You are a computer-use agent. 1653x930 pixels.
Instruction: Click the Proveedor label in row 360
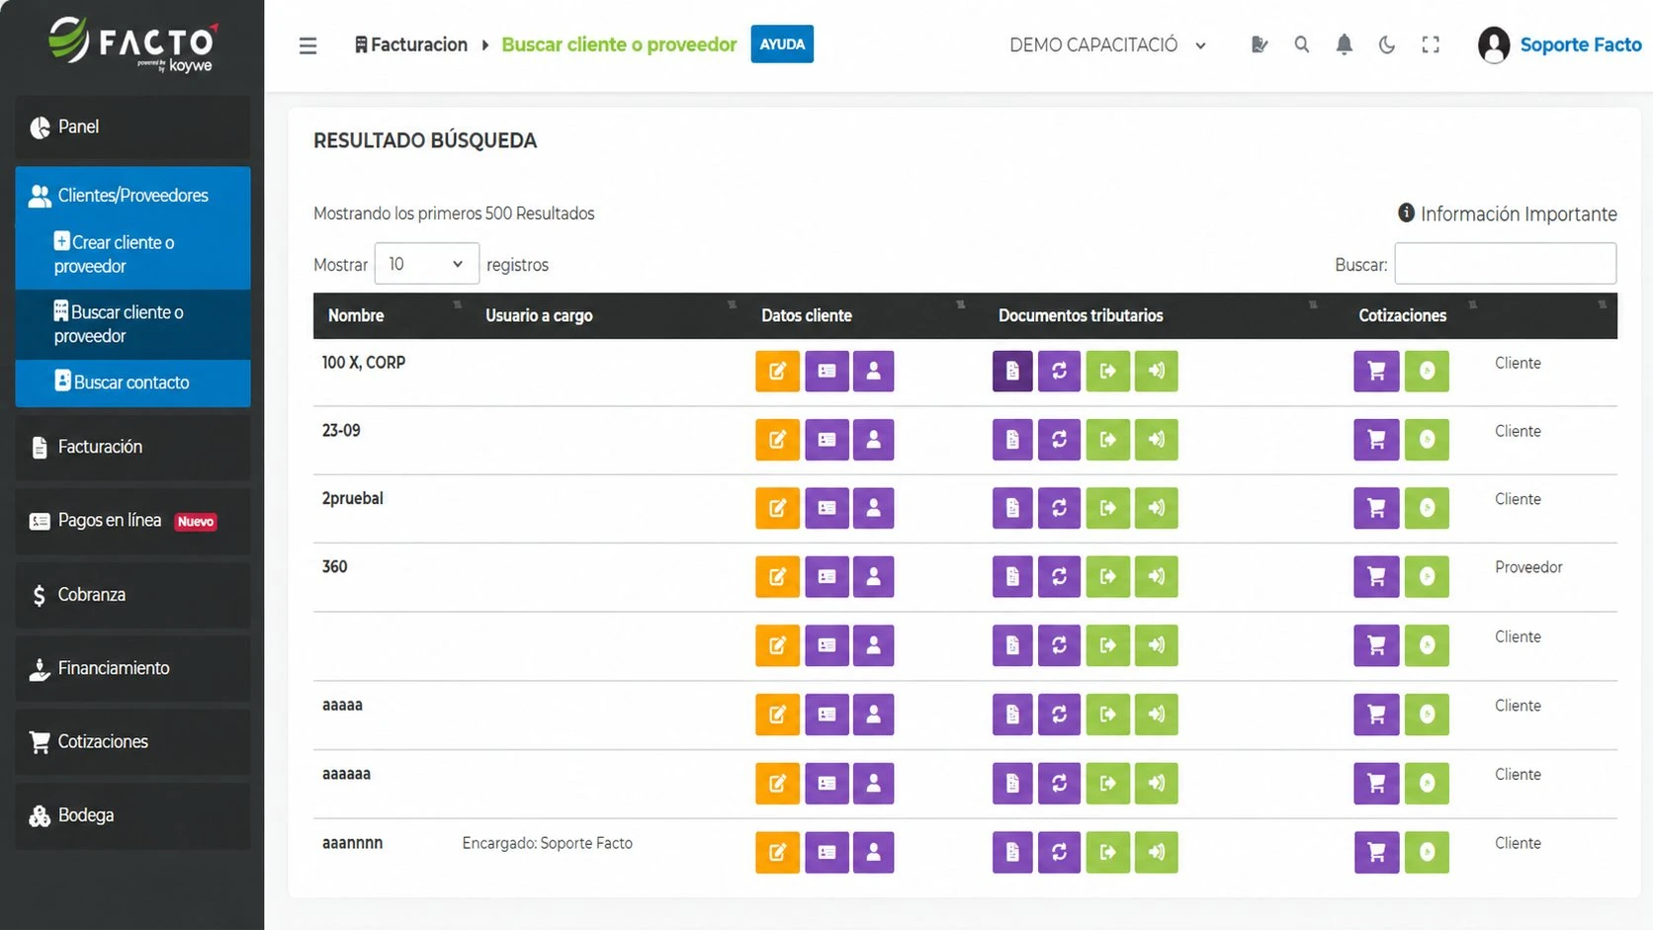(x=1528, y=567)
